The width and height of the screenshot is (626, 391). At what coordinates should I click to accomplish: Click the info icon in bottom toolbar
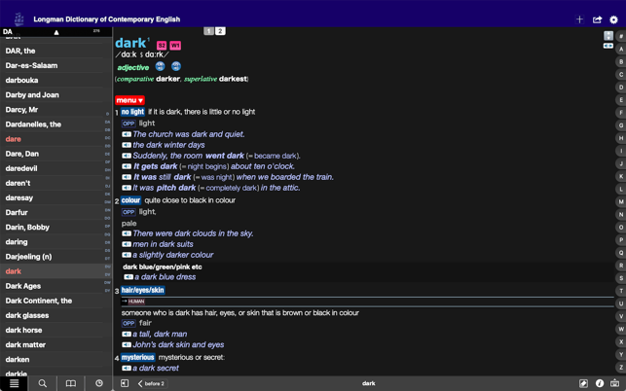[x=600, y=383]
